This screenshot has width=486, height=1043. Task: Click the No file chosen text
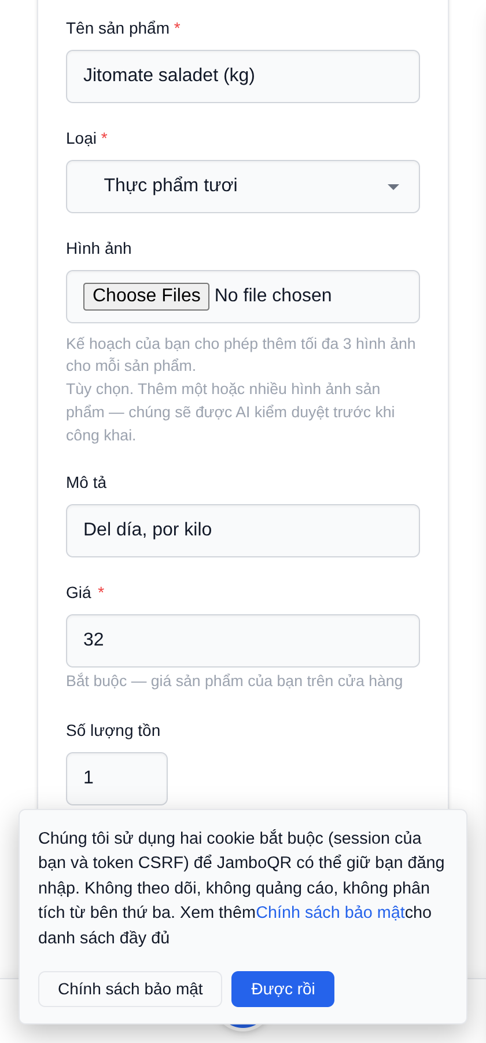point(273,296)
